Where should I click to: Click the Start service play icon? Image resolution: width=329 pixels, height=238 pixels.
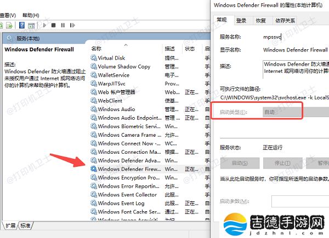tap(44, 25)
